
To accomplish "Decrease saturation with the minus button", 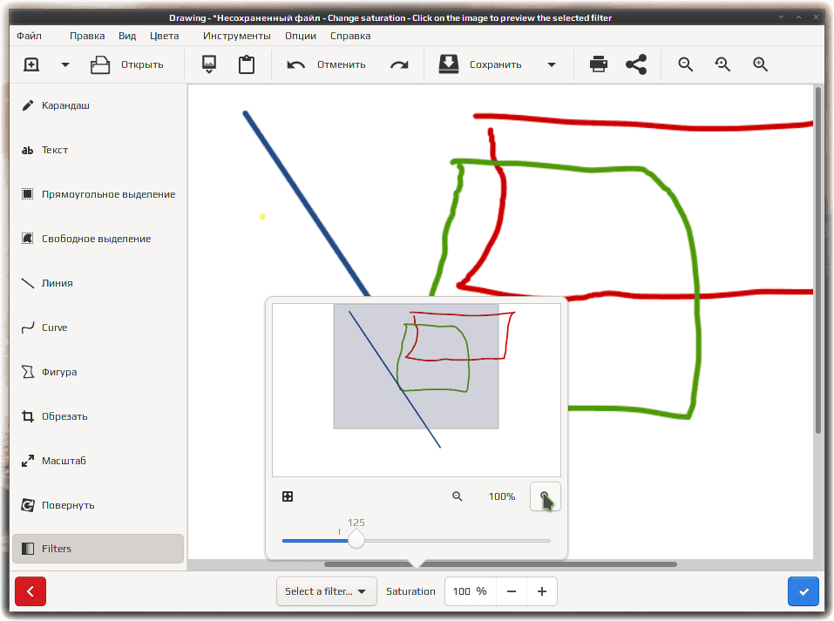I will (x=512, y=591).
